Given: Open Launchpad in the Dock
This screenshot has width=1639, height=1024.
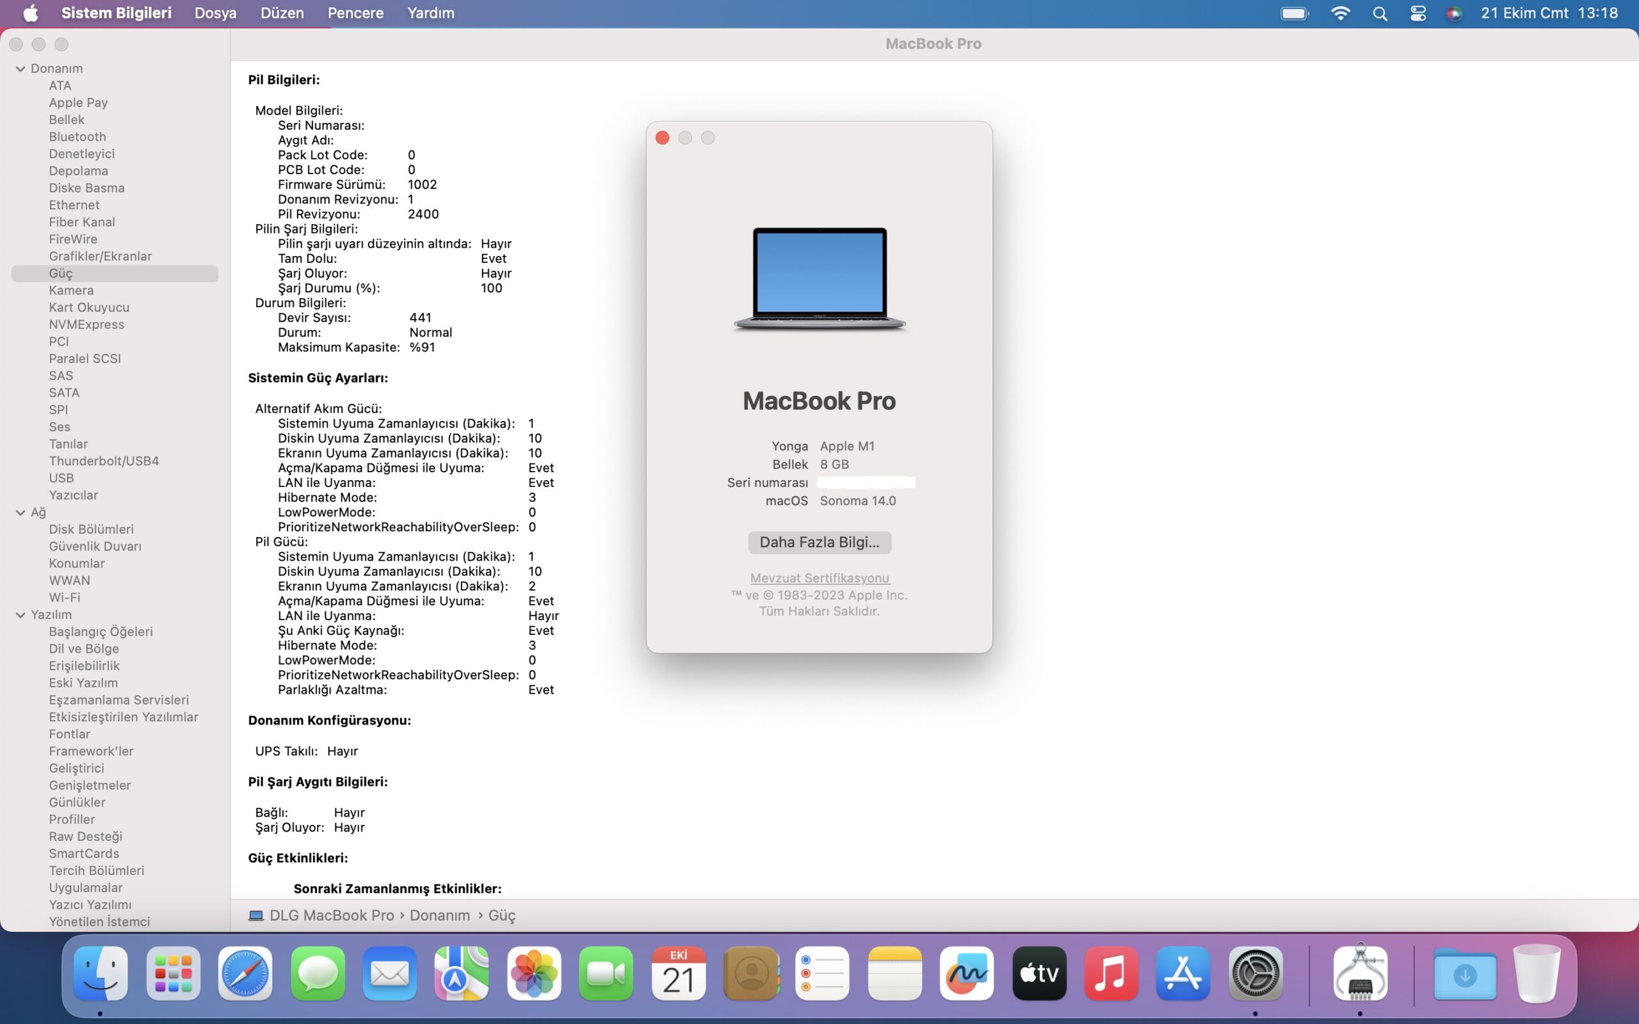Looking at the screenshot, I should [x=173, y=974].
